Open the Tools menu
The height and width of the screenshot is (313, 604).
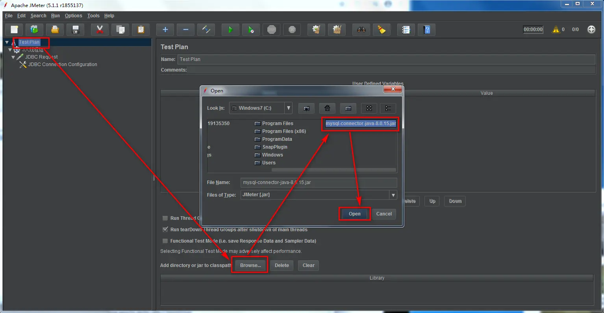(x=93, y=16)
